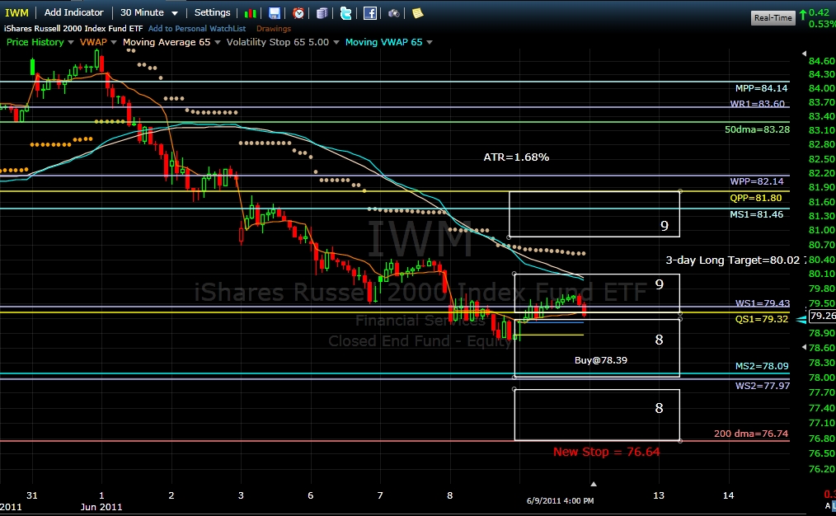The width and height of the screenshot is (836, 516).
Task: Share the chart via the Facebook icon
Action: 370,13
